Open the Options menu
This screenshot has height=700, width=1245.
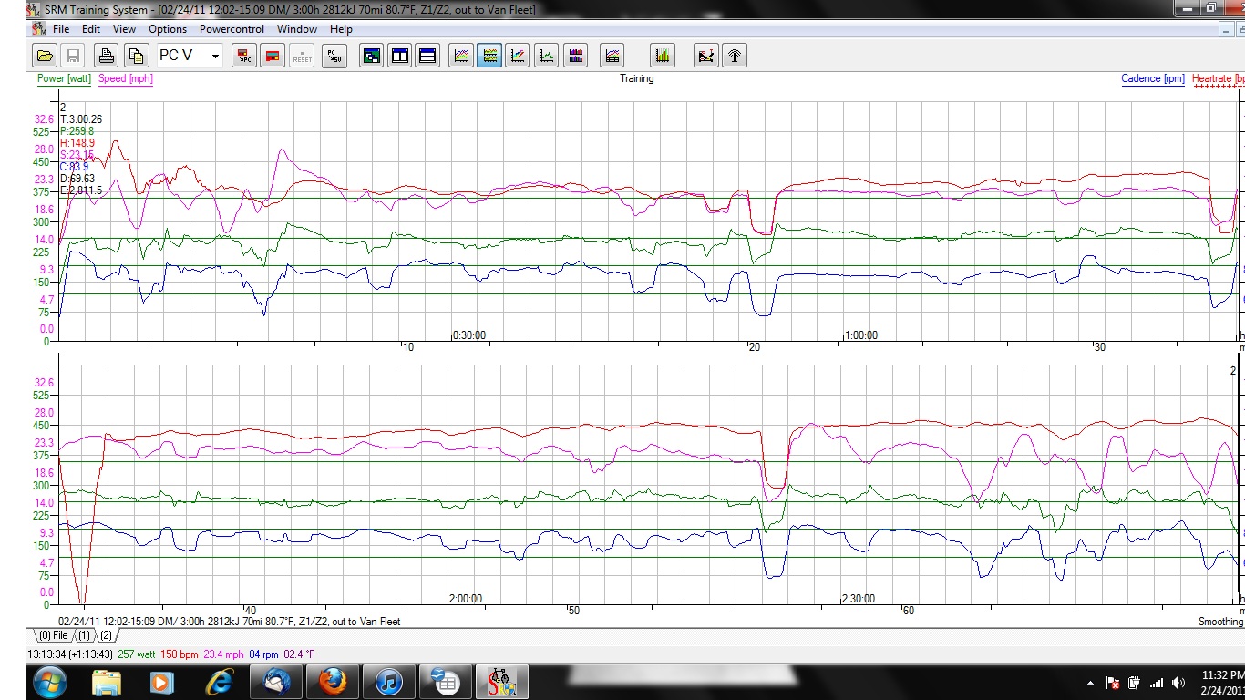[168, 29]
